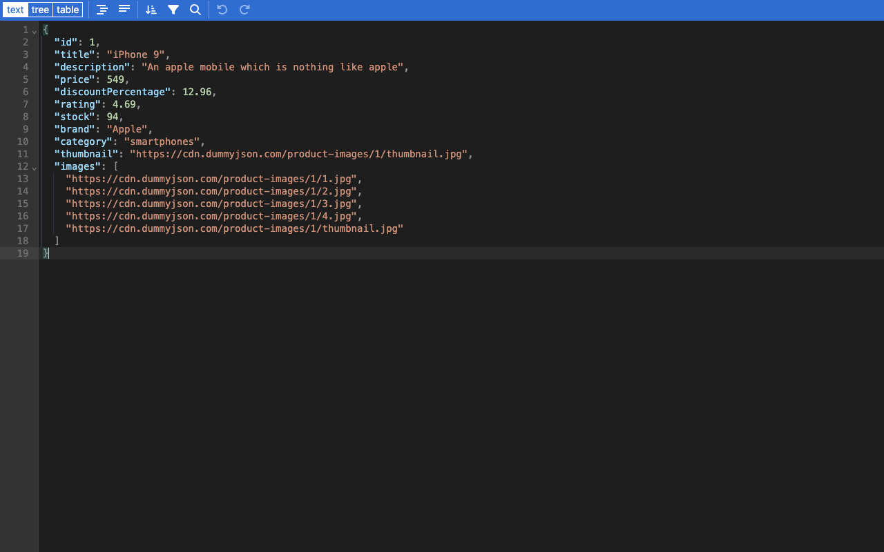The image size is (884, 552).
Task: Select line number 5 in the gutter
Action: [26, 79]
